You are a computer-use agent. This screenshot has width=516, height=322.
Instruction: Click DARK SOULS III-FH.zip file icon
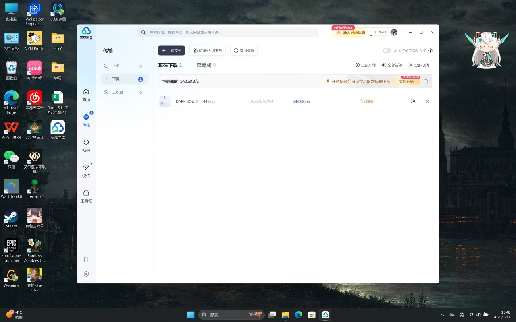click(x=164, y=101)
